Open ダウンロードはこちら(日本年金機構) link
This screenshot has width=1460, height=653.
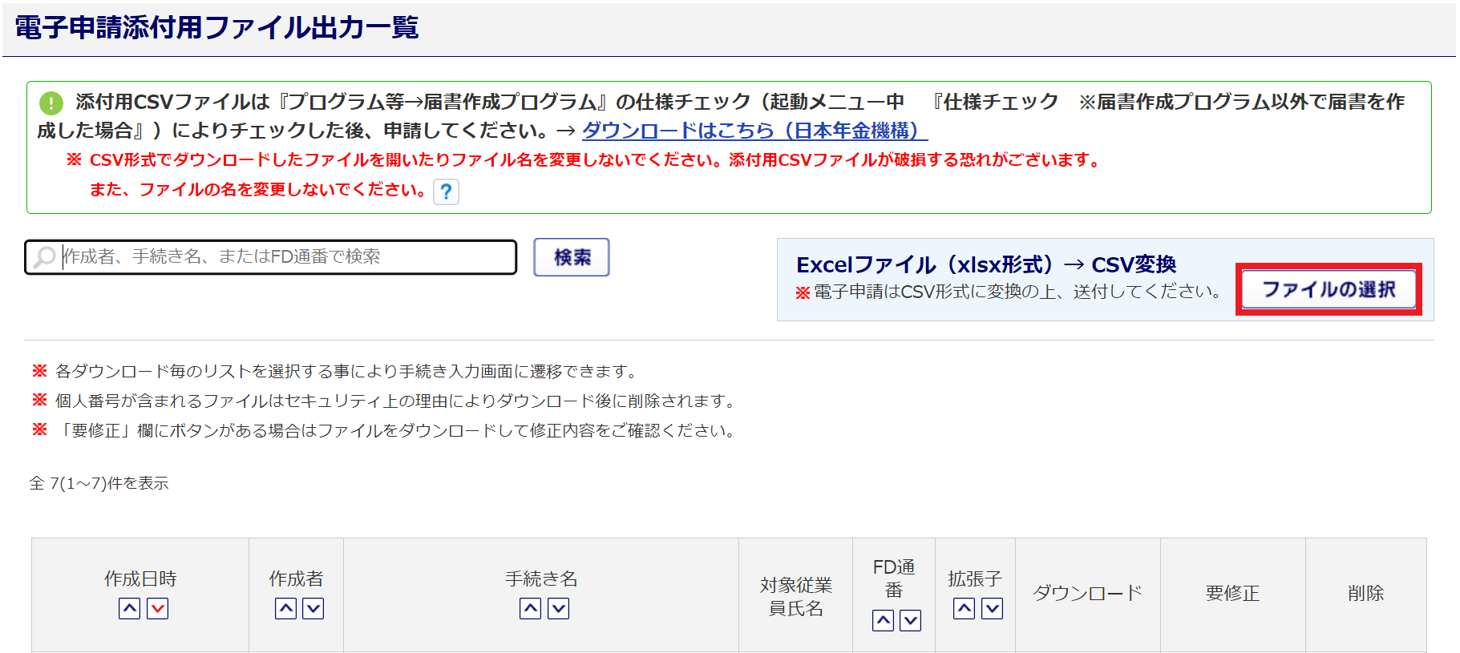754,131
